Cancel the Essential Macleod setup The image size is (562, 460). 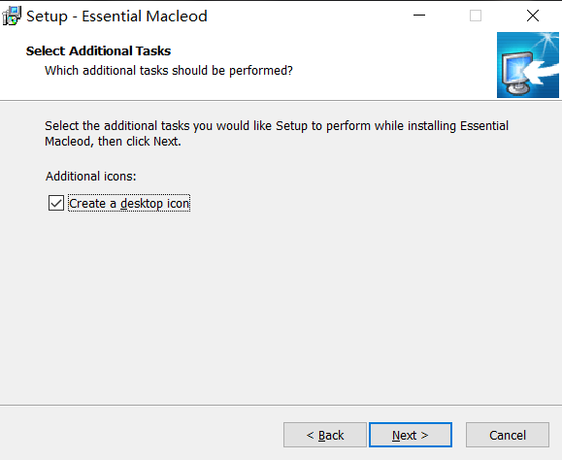tap(508, 435)
